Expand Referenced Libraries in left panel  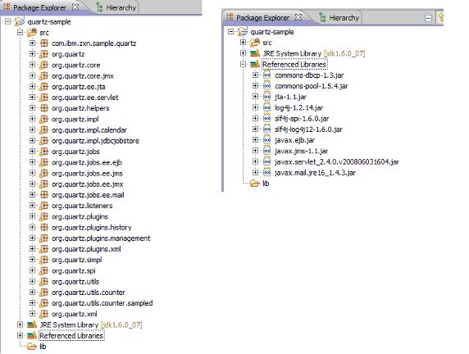tap(20, 335)
